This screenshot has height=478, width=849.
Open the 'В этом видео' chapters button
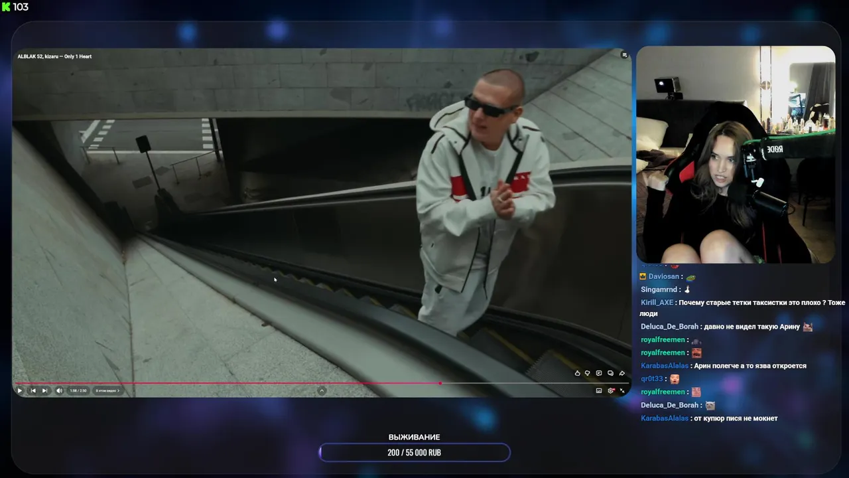(107, 390)
